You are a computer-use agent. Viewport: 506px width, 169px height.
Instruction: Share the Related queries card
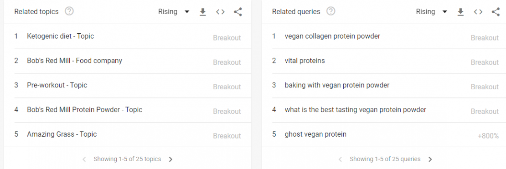tap(496, 12)
